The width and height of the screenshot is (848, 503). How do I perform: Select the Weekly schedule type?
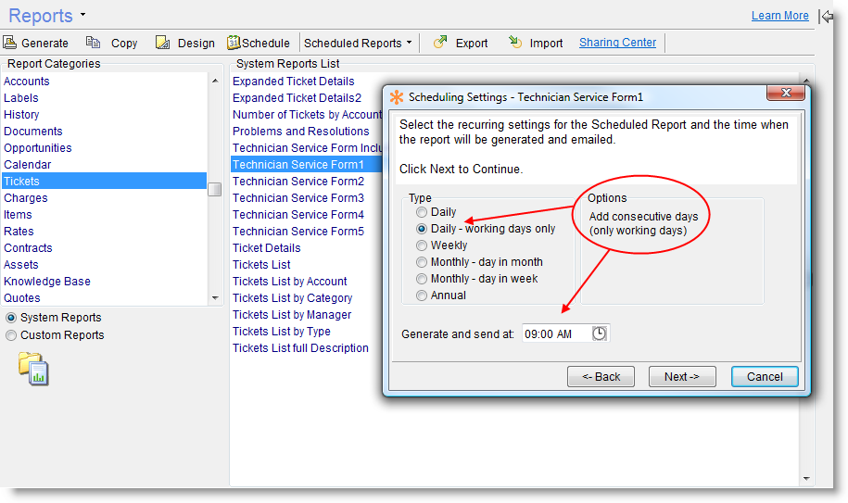422,245
